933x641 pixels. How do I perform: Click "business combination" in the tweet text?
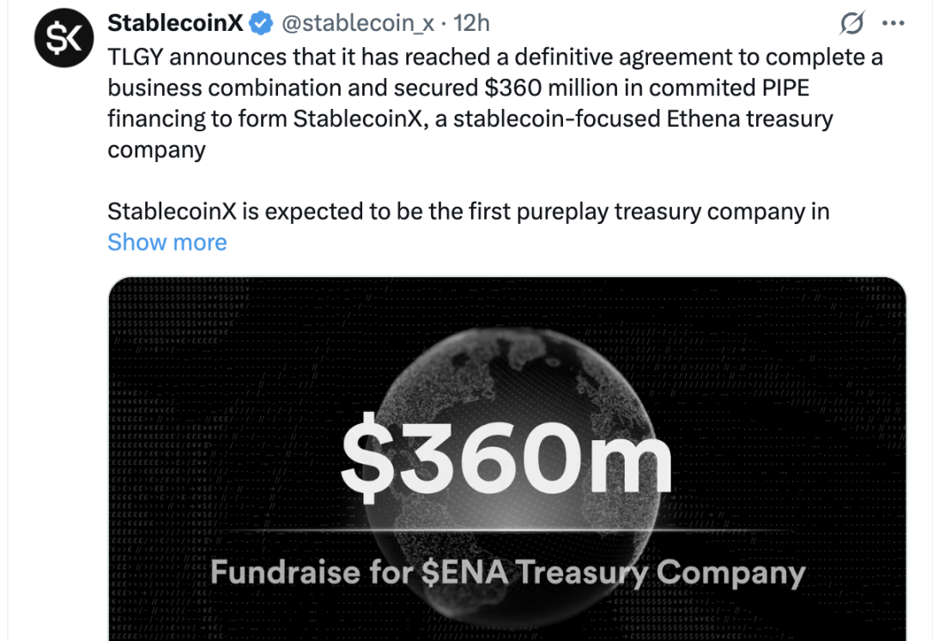point(236,88)
